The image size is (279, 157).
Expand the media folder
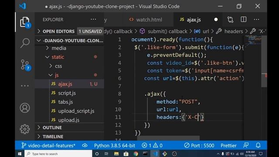point(59,48)
